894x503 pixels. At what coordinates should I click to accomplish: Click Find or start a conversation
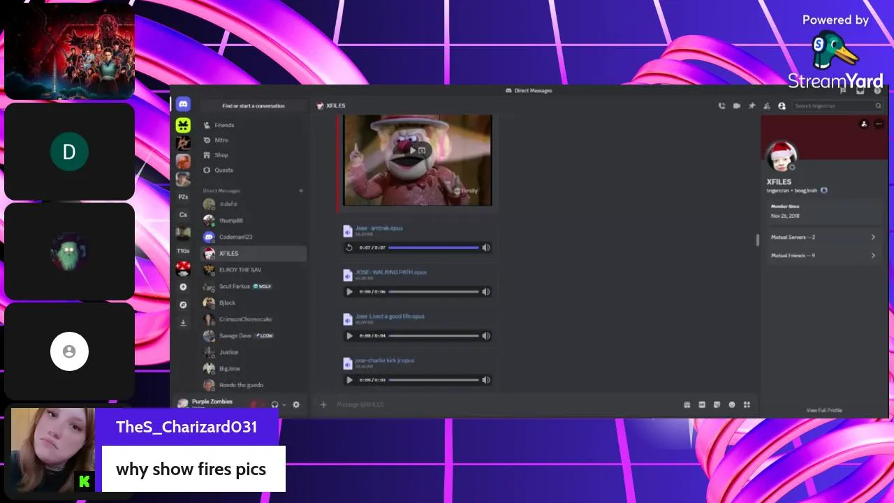pos(254,105)
